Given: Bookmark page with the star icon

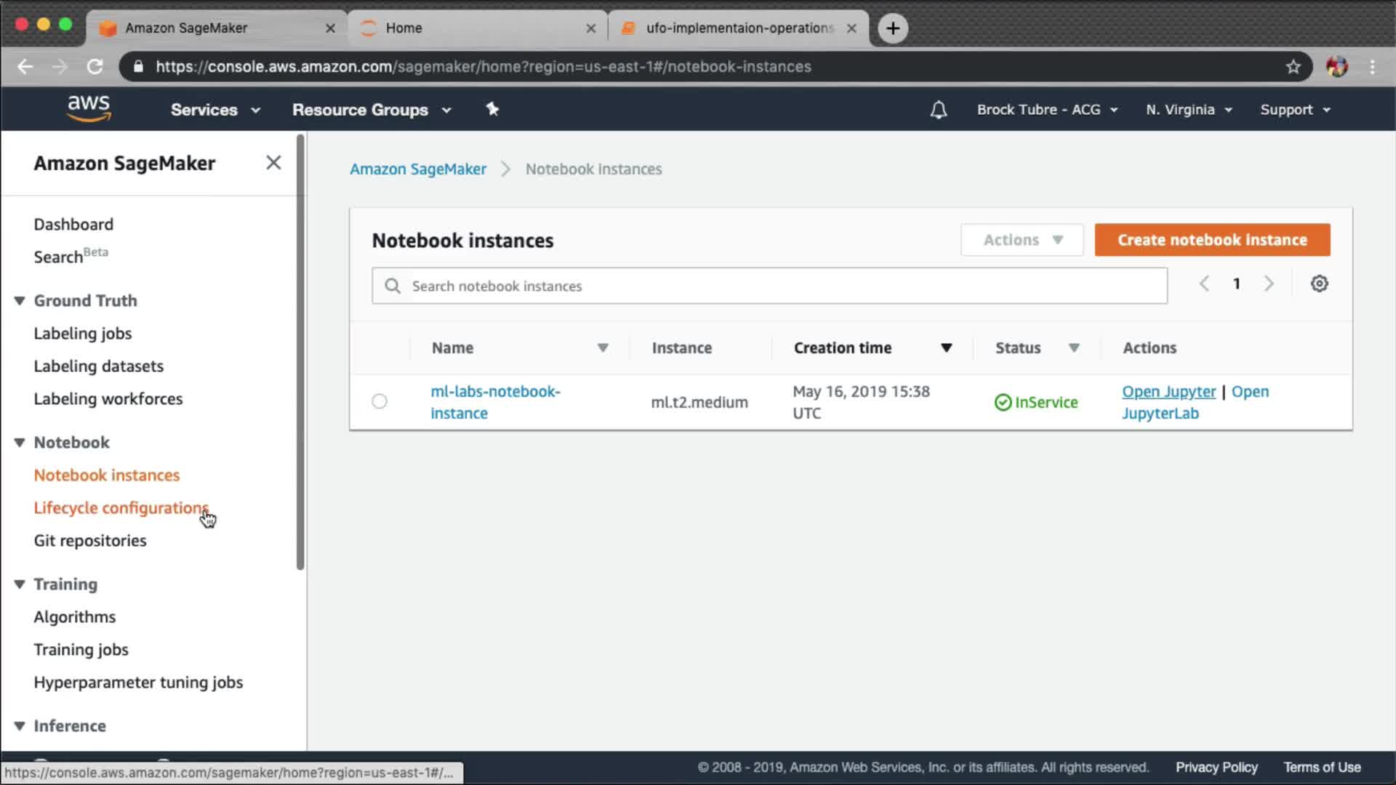Looking at the screenshot, I should pos(1293,67).
